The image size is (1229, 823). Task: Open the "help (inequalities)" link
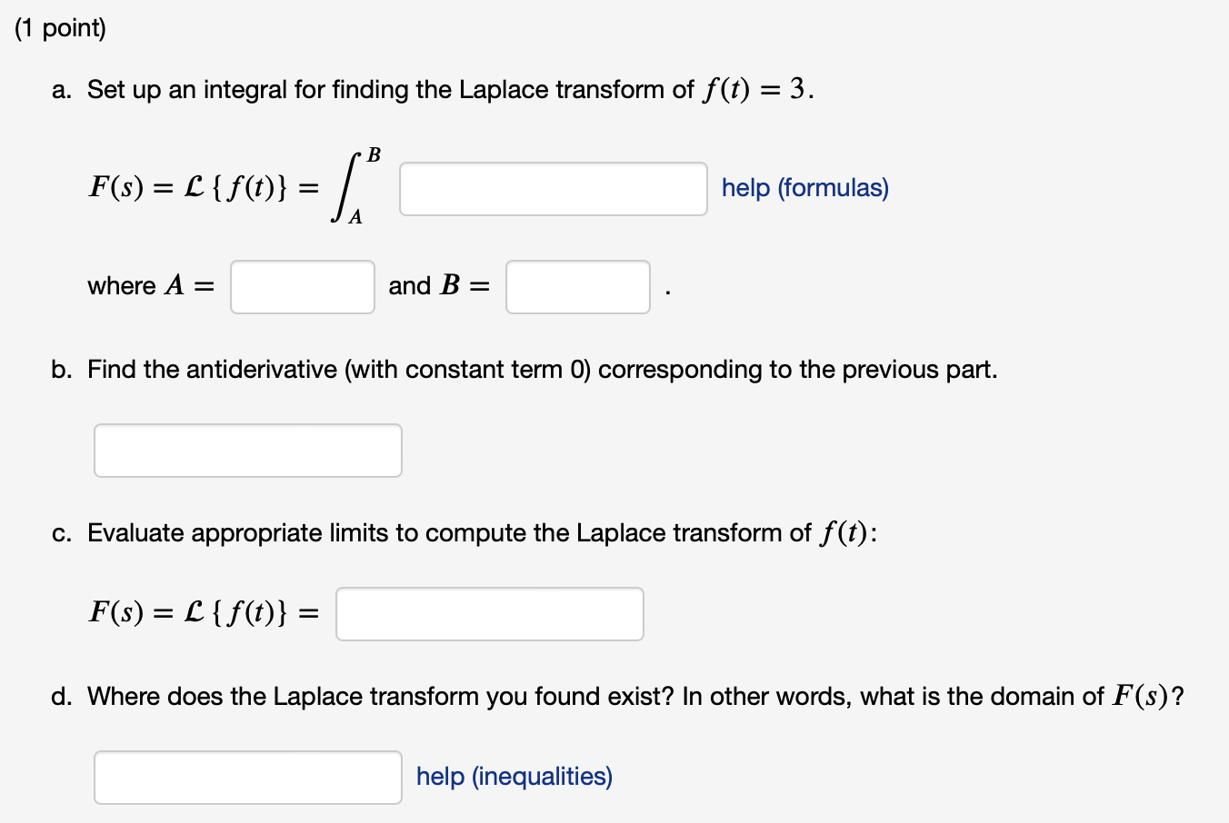click(514, 777)
